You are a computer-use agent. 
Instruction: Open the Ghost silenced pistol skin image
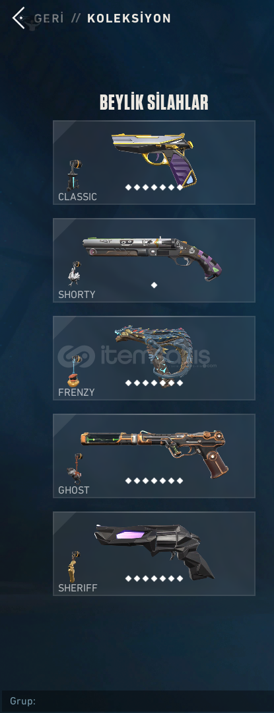[154, 453]
